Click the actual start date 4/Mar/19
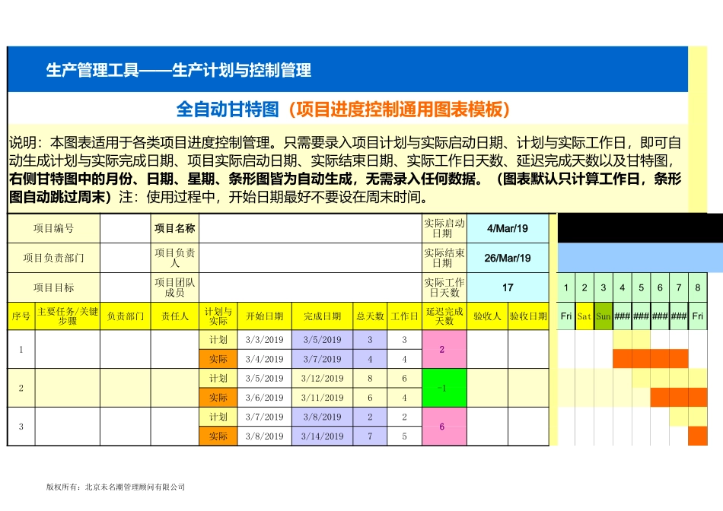The image size is (723, 511). click(508, 228)
